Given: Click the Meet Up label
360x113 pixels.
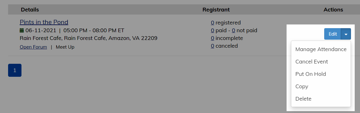Looking at the screenshot, I should pos(65,47).
